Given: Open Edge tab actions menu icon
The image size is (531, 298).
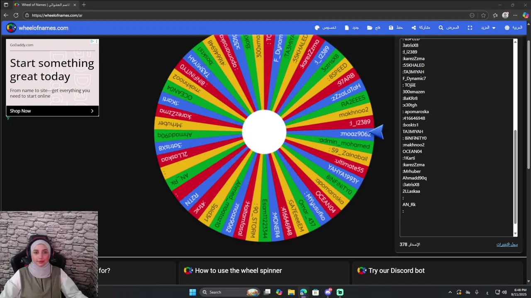Looking at the screenshot, I should (x=6, y=5).
